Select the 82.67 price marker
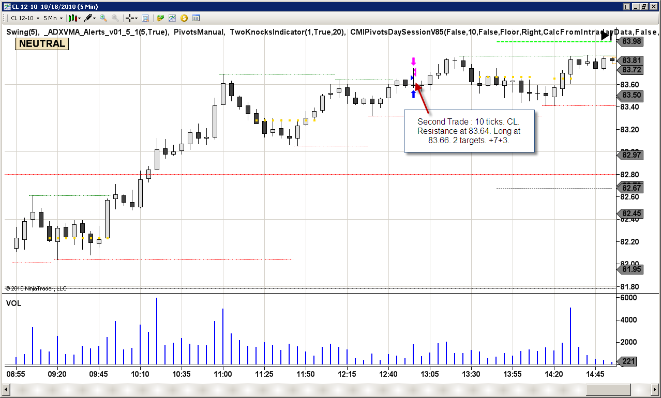Screen dimensions: 661x398 (x=632, y=187)
